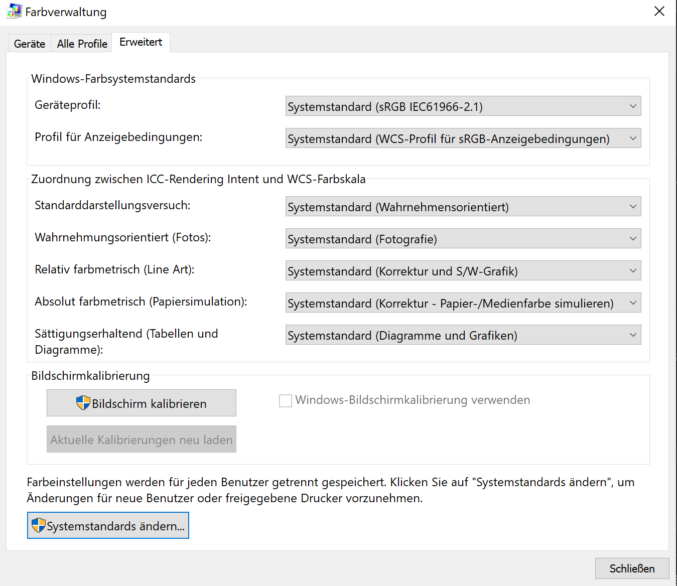This screenshot has height=586, width=677.
Task: Close the Farbverwaltung window with X
Action: 659,11
